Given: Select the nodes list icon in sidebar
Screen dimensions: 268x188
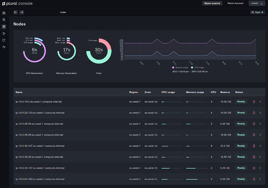Looking at the screenshot, I should pos(4,26).
